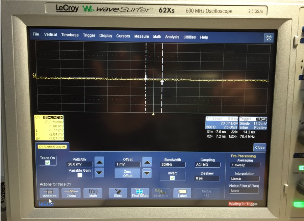Click the C1 channel descriptor box

tap(49, 128)
